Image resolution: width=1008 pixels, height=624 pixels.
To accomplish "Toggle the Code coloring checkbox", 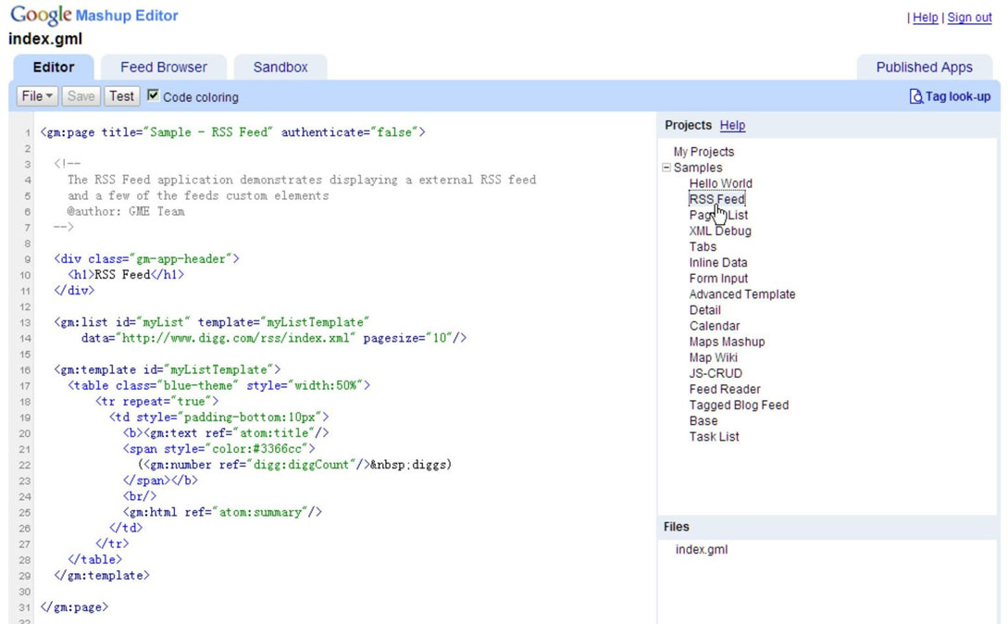I will point(153,95).
